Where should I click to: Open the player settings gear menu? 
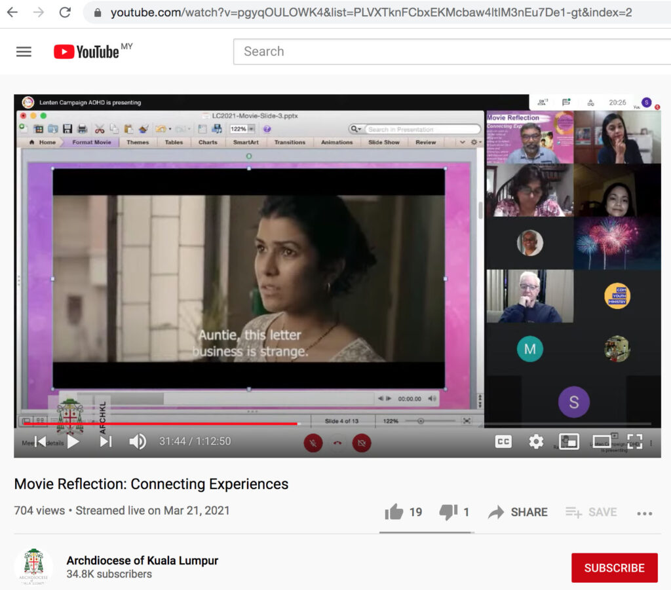tap(536, 441)
